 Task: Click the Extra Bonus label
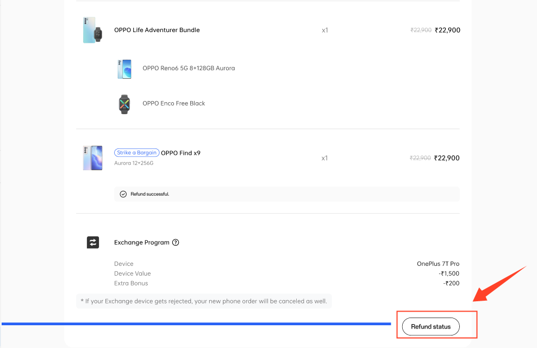[x=131, y=283]
